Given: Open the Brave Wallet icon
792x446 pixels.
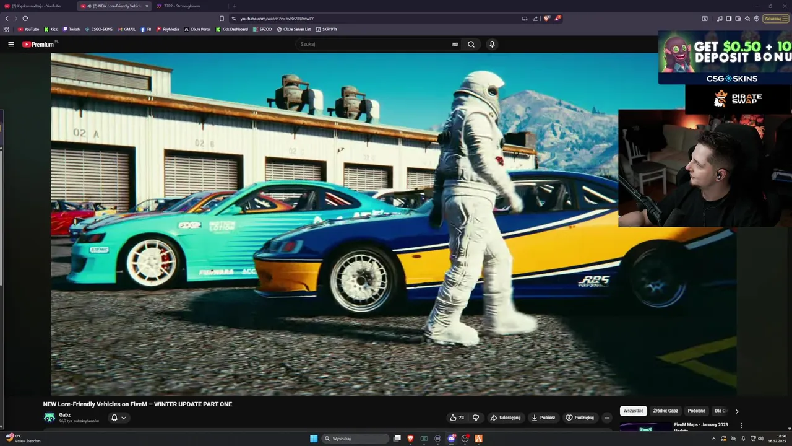Looking at the screenshot, I should click(738, 19).
